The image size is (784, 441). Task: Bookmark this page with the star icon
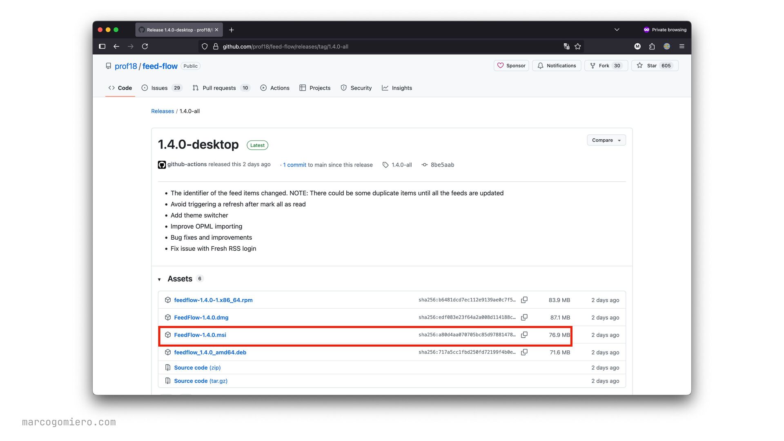click(x=578, y=47)
